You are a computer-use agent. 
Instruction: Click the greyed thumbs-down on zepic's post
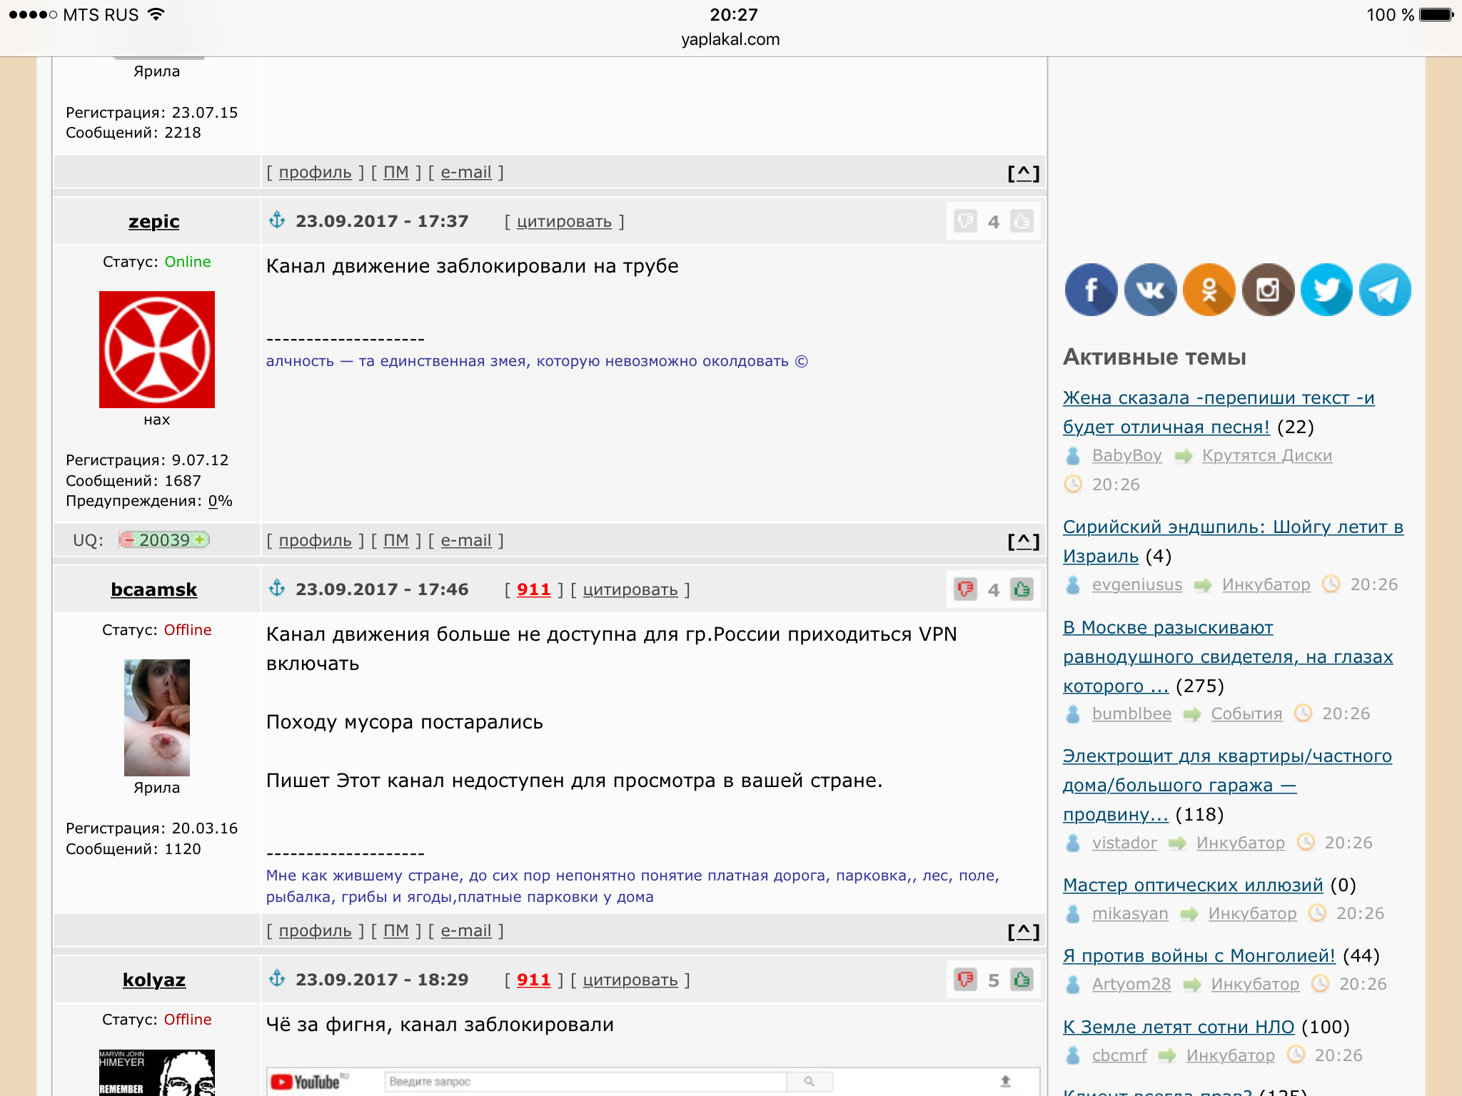point(965,221)
